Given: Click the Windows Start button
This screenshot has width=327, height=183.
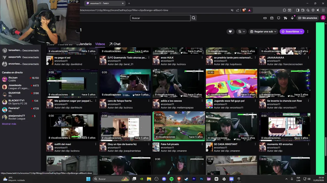Looking at the screenshot, I should point(88,179).
